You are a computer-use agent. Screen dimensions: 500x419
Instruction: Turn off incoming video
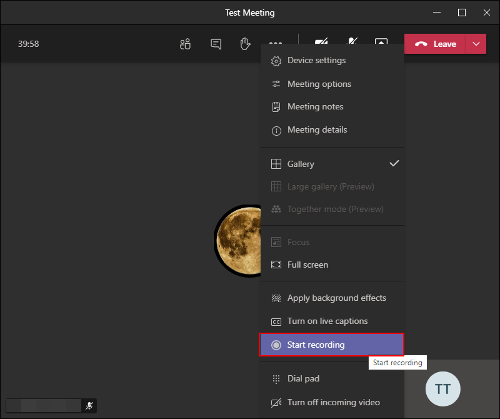point(332,402)
